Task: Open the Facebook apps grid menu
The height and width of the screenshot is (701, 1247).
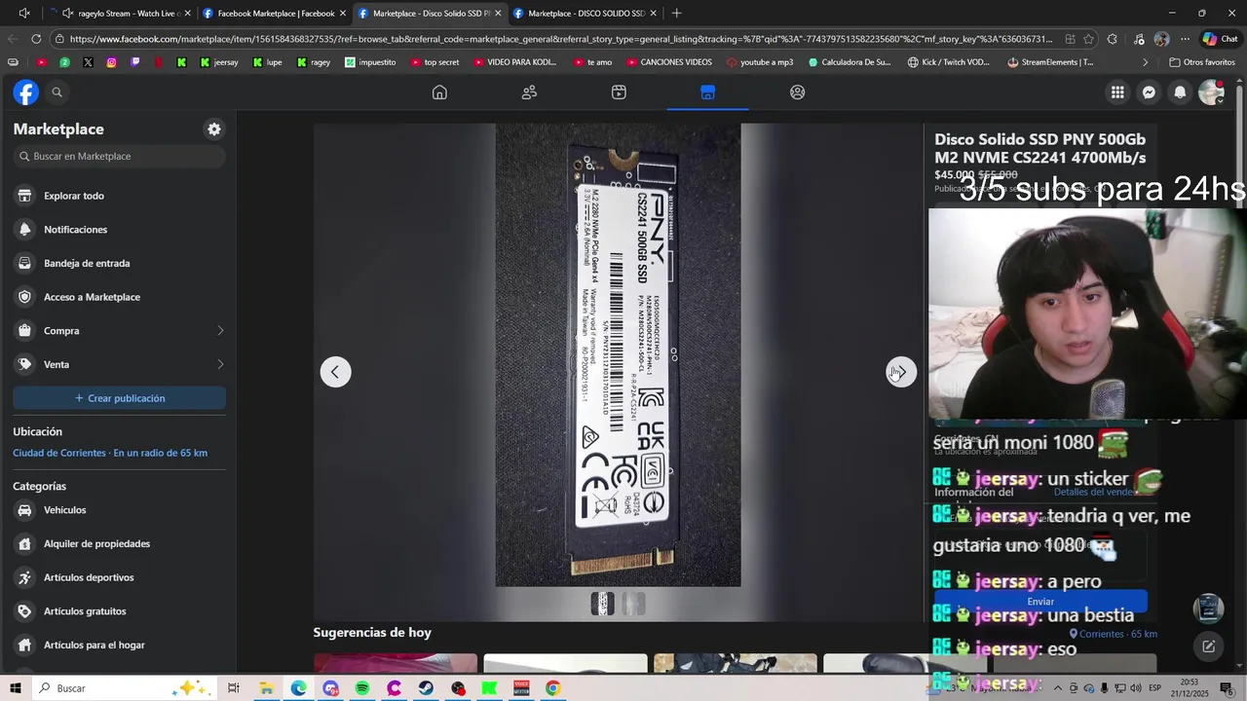Action: (x=1117, y=92)
